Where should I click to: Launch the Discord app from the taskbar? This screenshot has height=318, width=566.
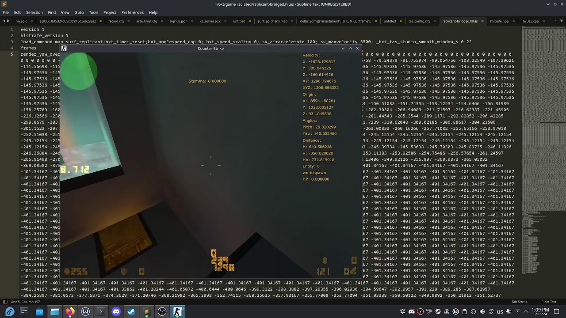point(116,311)
